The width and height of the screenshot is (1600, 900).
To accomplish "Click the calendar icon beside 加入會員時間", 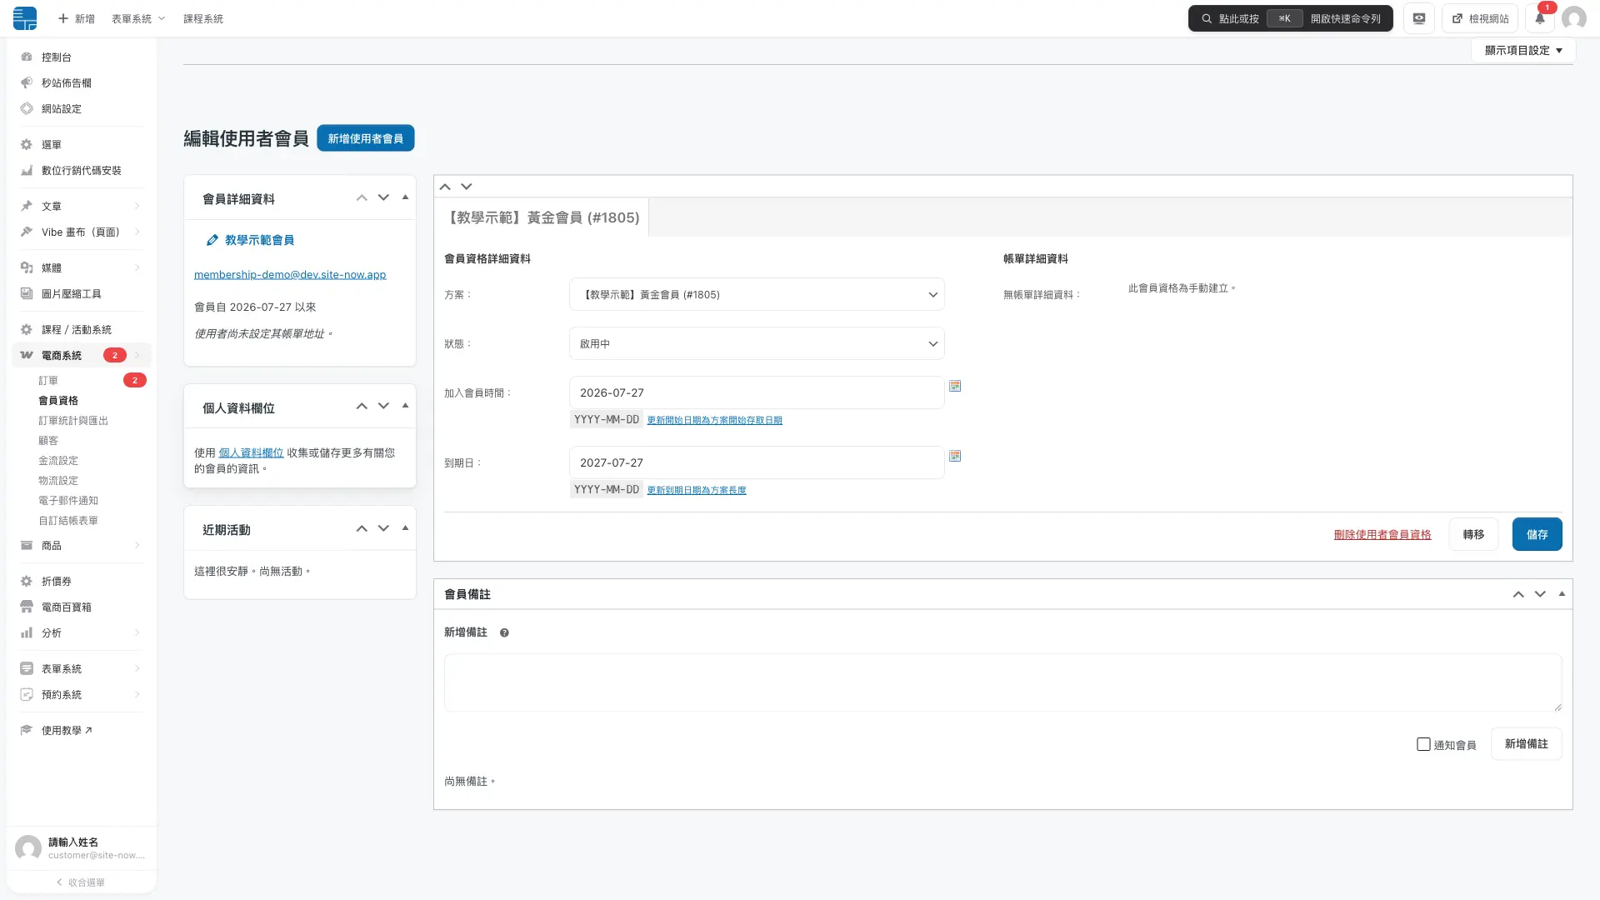I will [955, 386].
